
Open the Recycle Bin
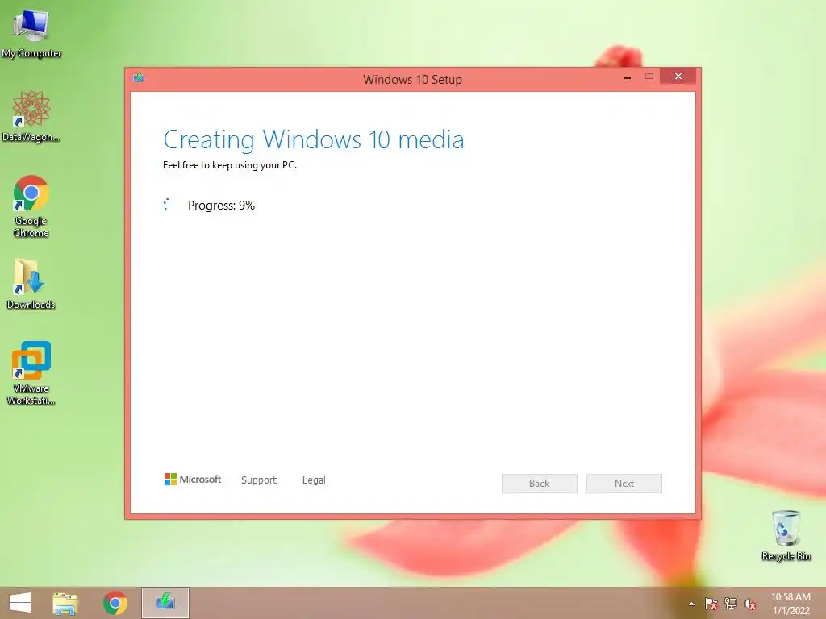[x=786, y=535]
